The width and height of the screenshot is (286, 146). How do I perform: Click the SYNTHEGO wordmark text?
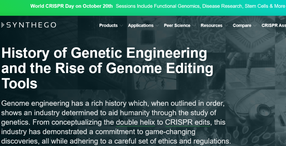(31, 25)
